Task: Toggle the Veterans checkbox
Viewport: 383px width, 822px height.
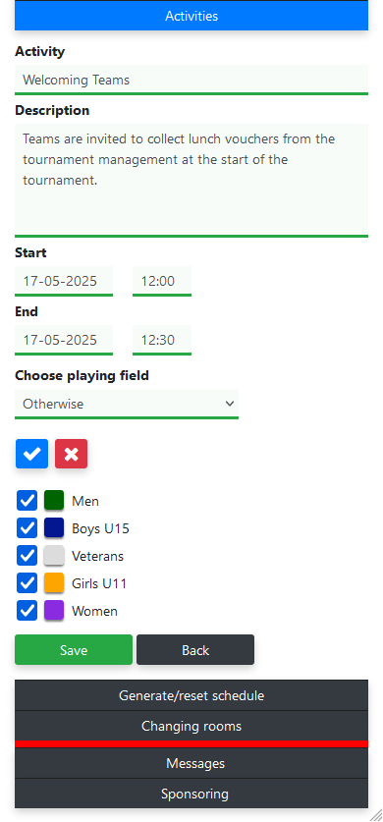Action: (x=27, y=555)
